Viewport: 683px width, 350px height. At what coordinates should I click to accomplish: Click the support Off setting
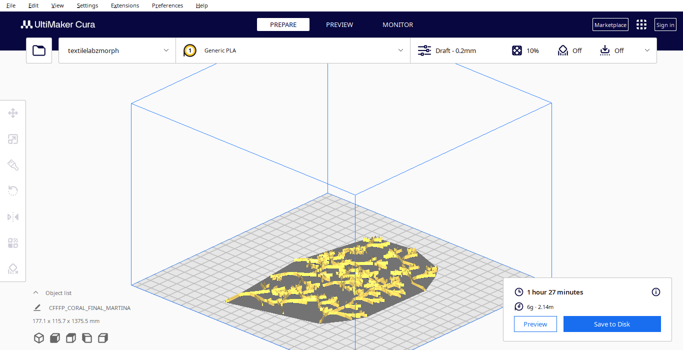coord(570,50)
